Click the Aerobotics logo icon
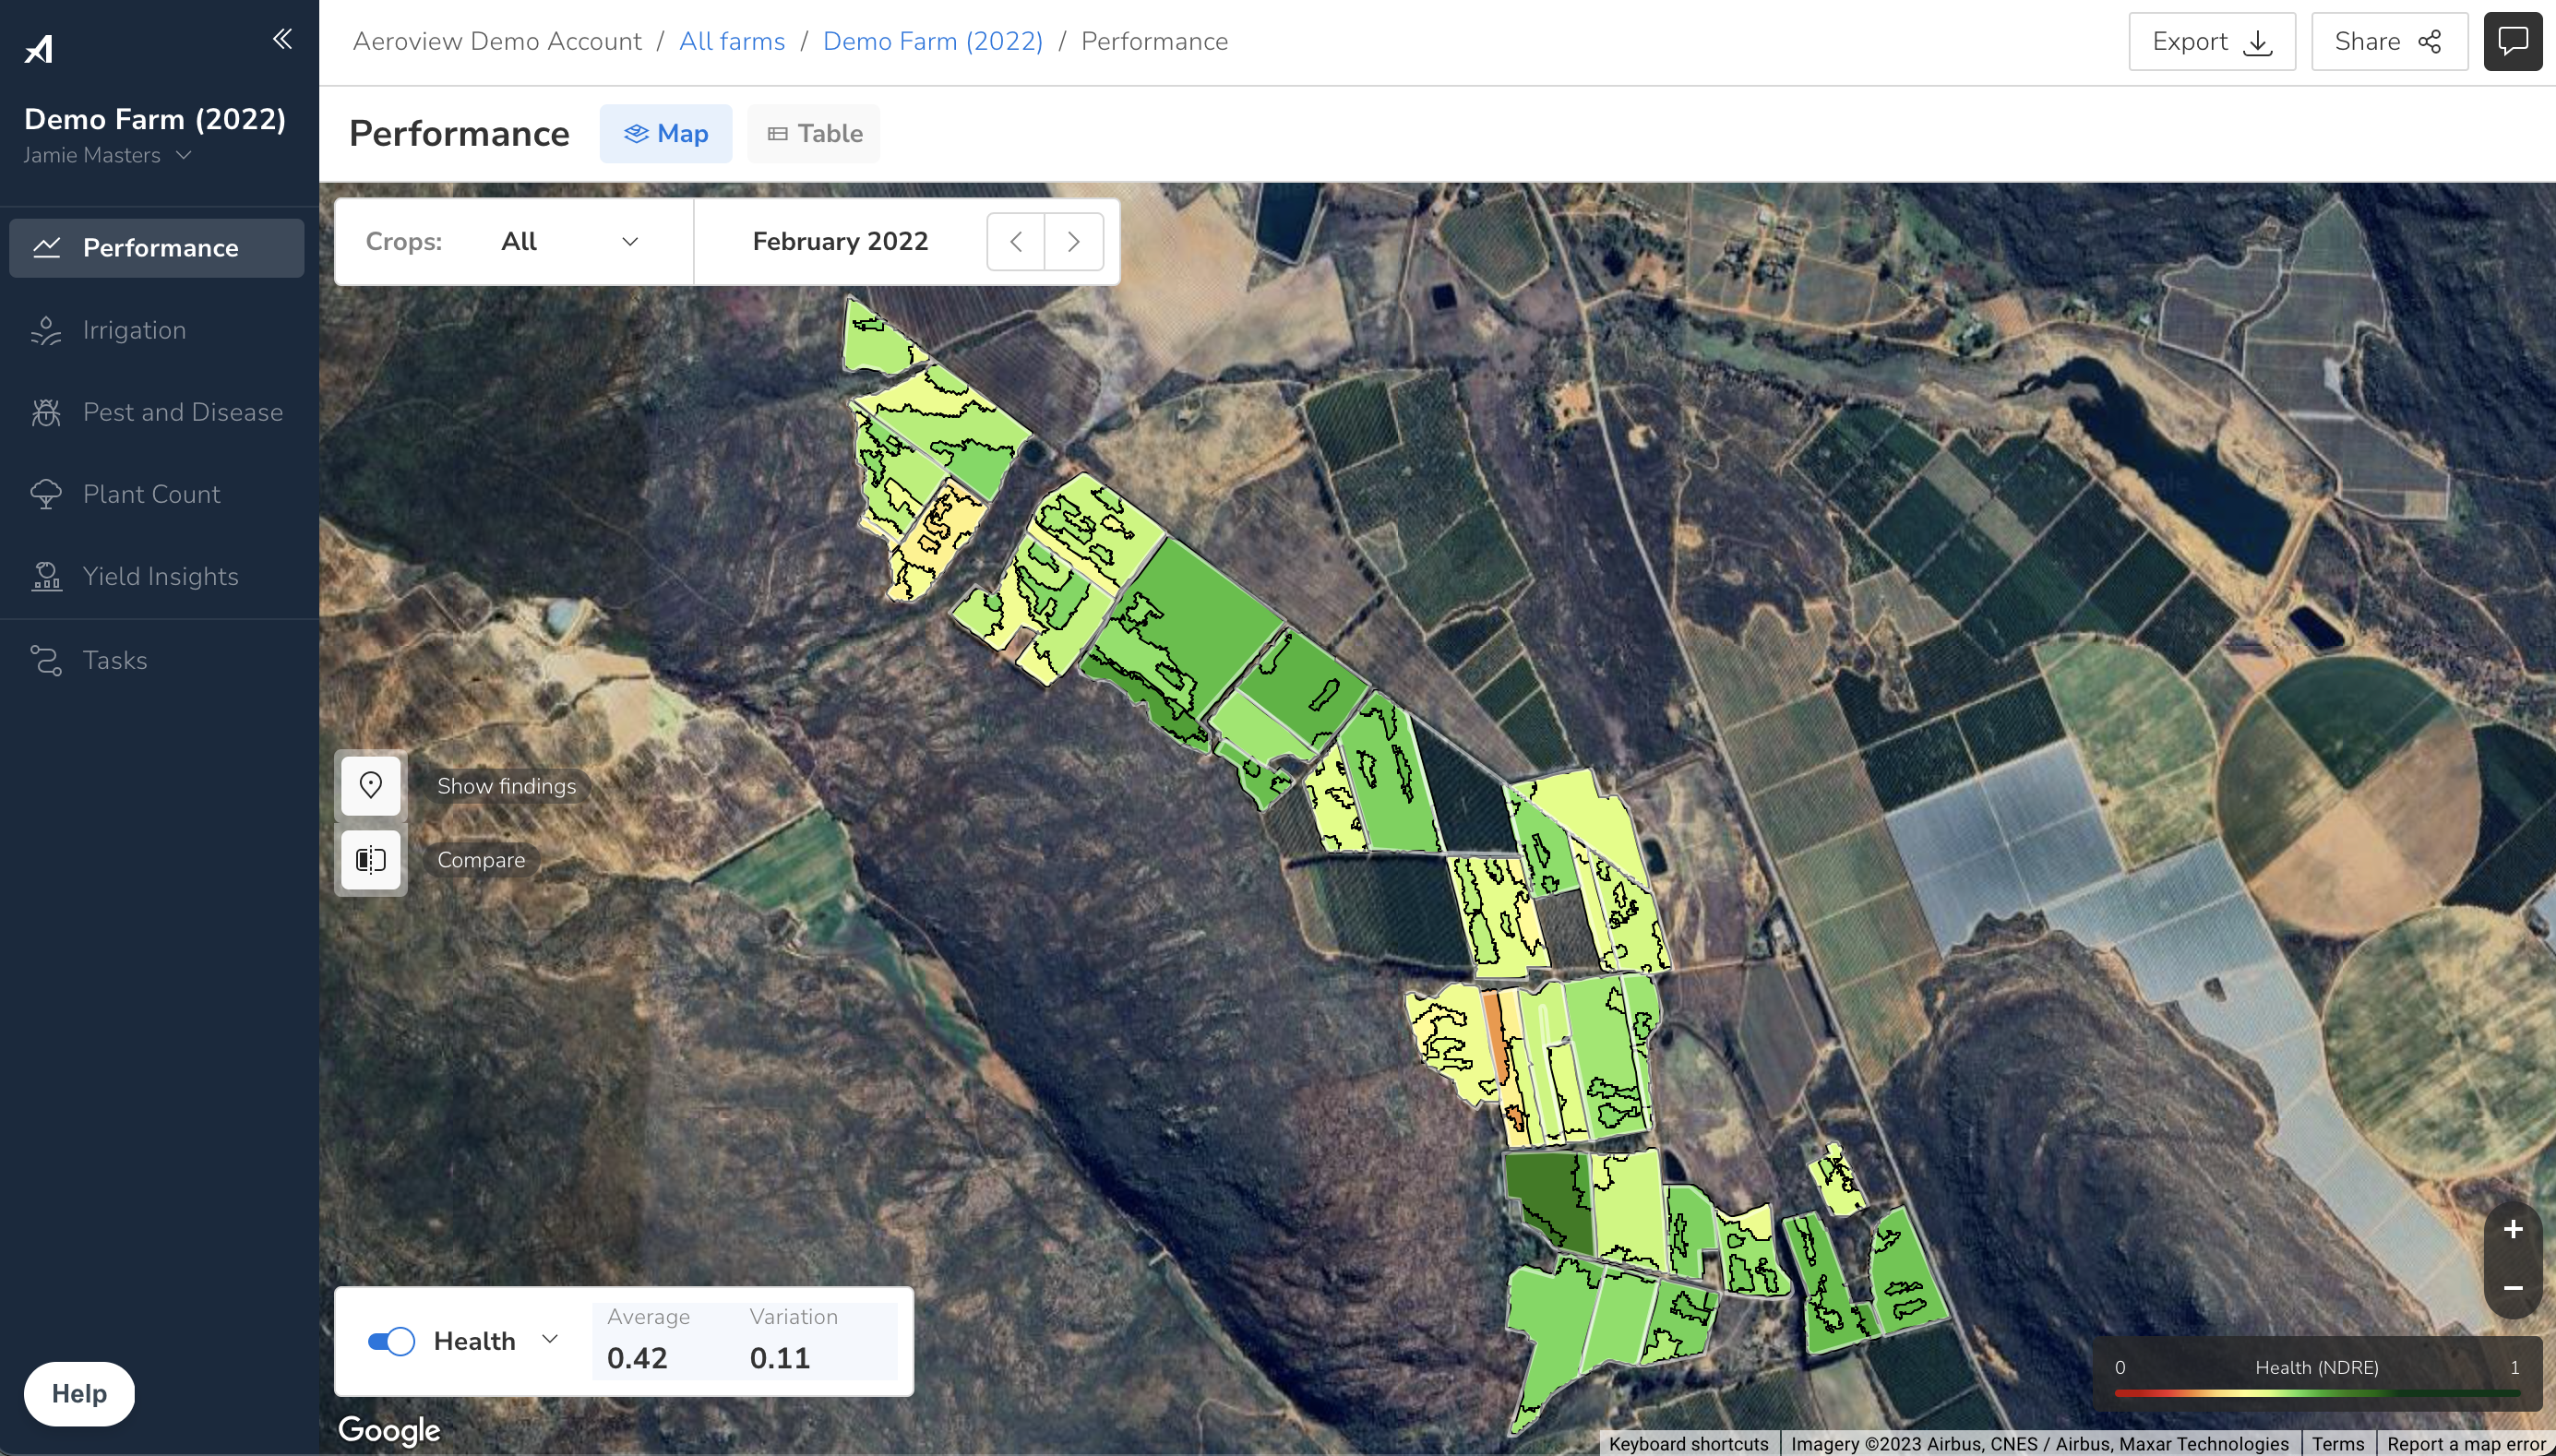 click(x=38, y=48)
